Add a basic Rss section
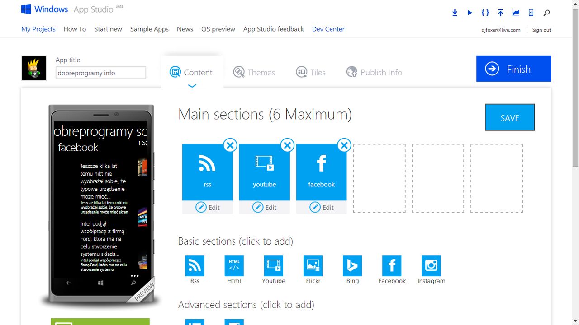The image size is (579, 325). [x=195, y=270]
